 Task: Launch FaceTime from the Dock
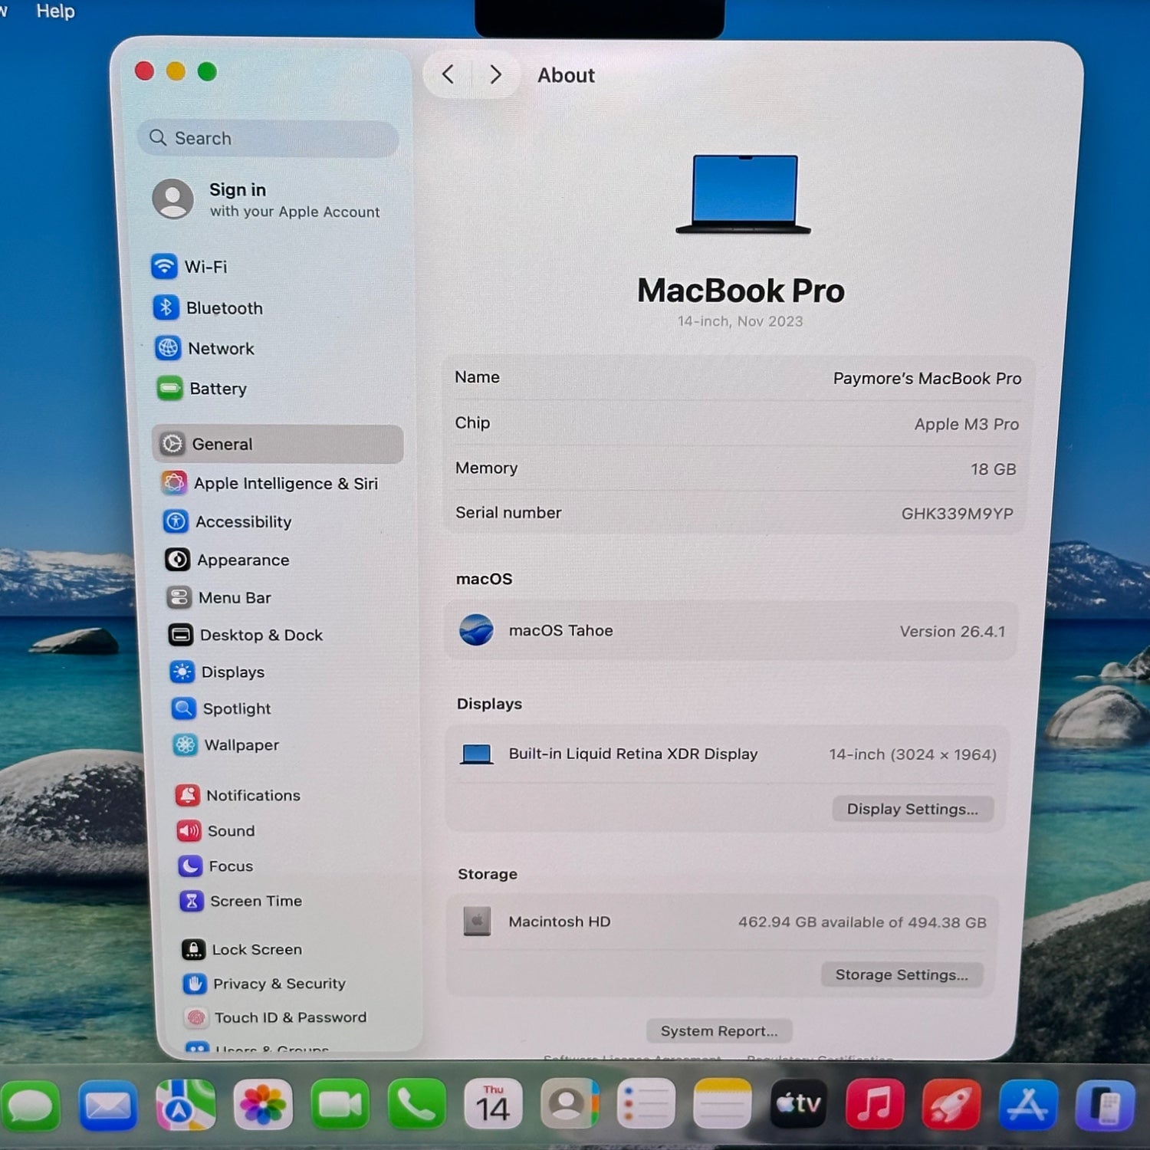coord(339,1105)
